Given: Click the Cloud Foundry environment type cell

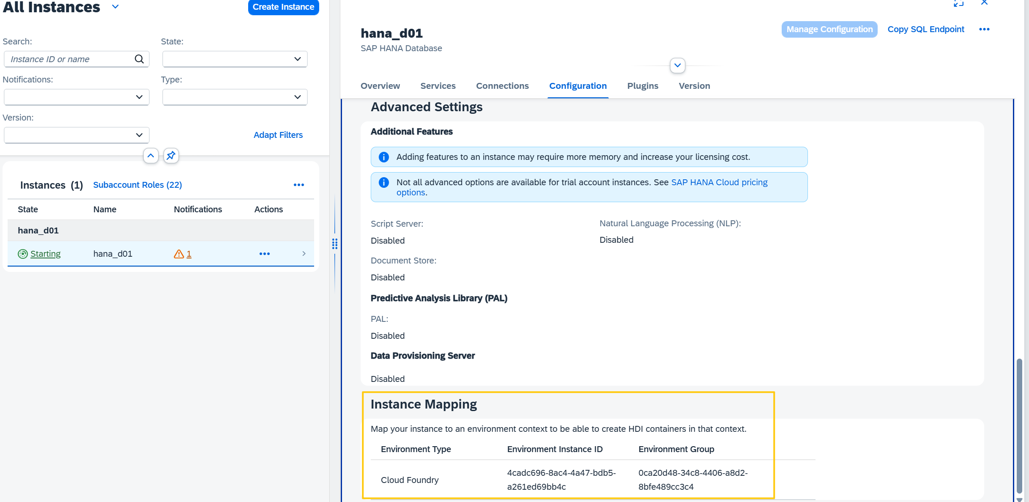Looking at the screenshot, I should click(410, 480).
